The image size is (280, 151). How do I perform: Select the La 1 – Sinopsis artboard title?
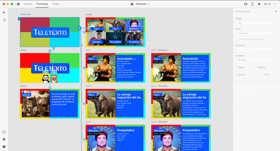tap(159, 50)
